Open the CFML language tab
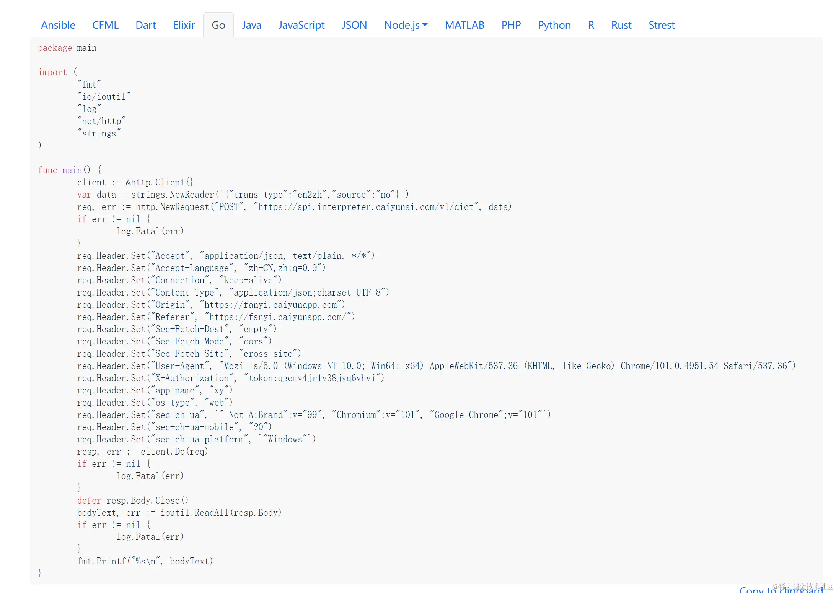 [105, 25]
